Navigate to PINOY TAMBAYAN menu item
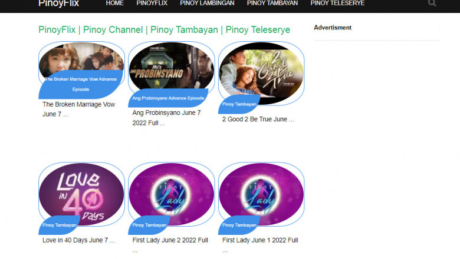The width and height of the screenshot is (460, 259). (272, 4)
